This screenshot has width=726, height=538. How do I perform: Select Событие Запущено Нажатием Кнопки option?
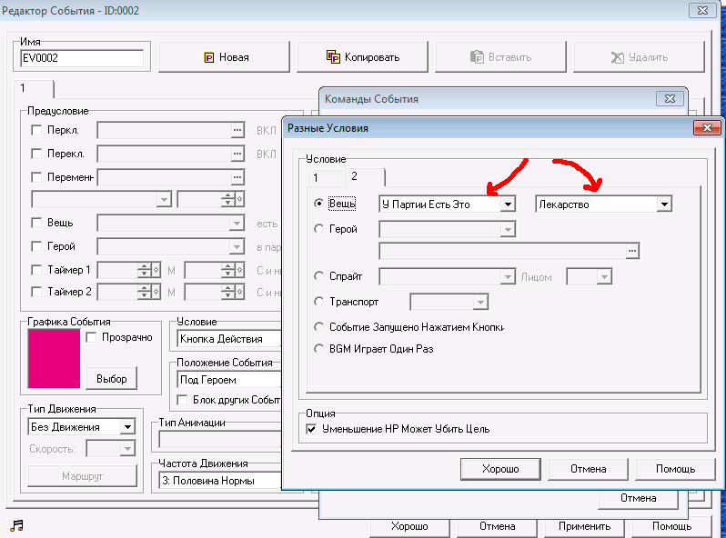pyautogui.click(x=318, y=327)
